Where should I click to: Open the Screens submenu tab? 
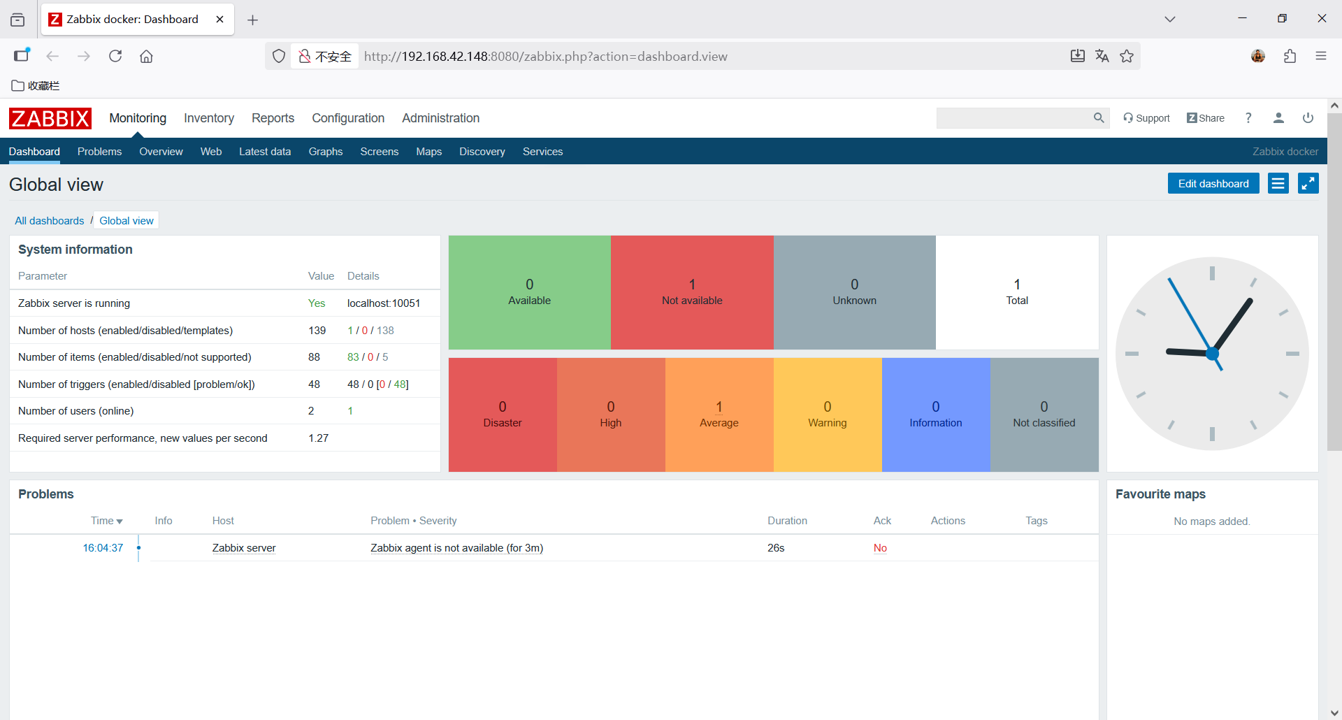point(380,152)
